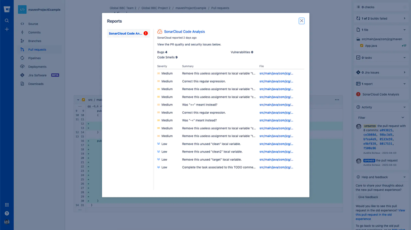Screen dimensions: 411x230
Task: Click the 0 checks list icon
Action: click(x=358, y=7)
